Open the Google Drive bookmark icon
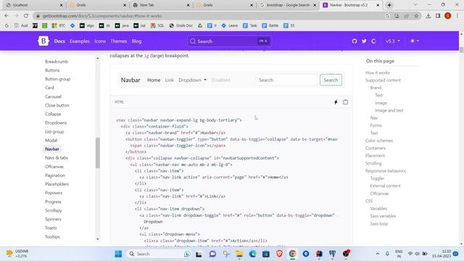This screenshot has height=261, width=464. (200, 26)
